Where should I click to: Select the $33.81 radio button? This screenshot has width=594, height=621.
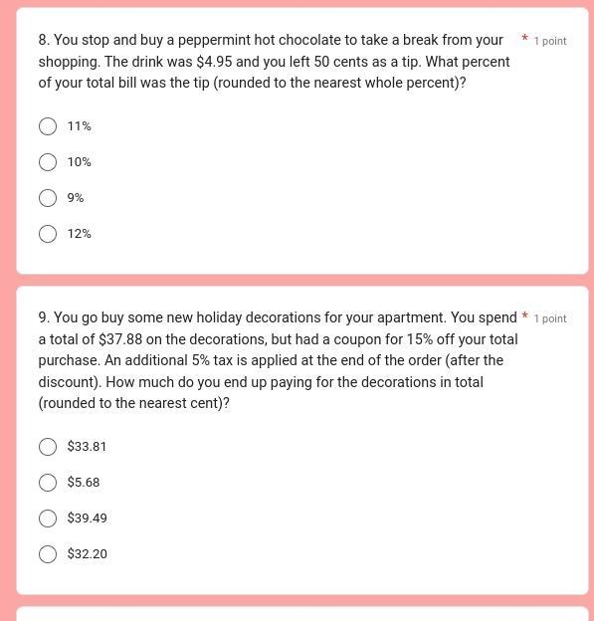tap(48, 447)
